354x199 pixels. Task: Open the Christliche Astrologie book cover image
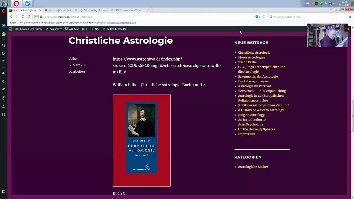pos(142,140)
